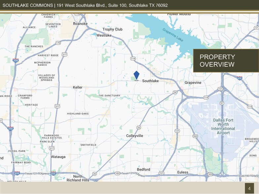259x194 pixels.
Task: Click the Dallas Fort Worth International Airport label
Action: (x=224, y=126)
